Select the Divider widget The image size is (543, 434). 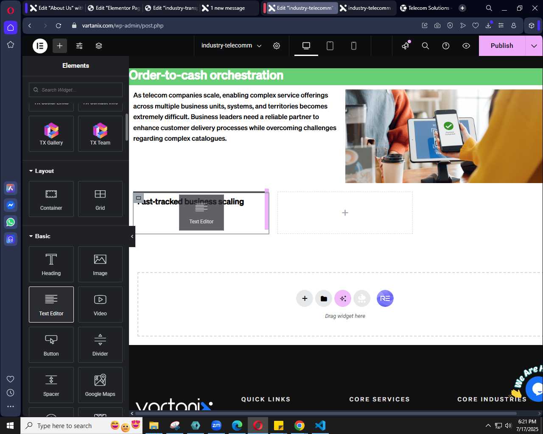(x=100, y=345)
